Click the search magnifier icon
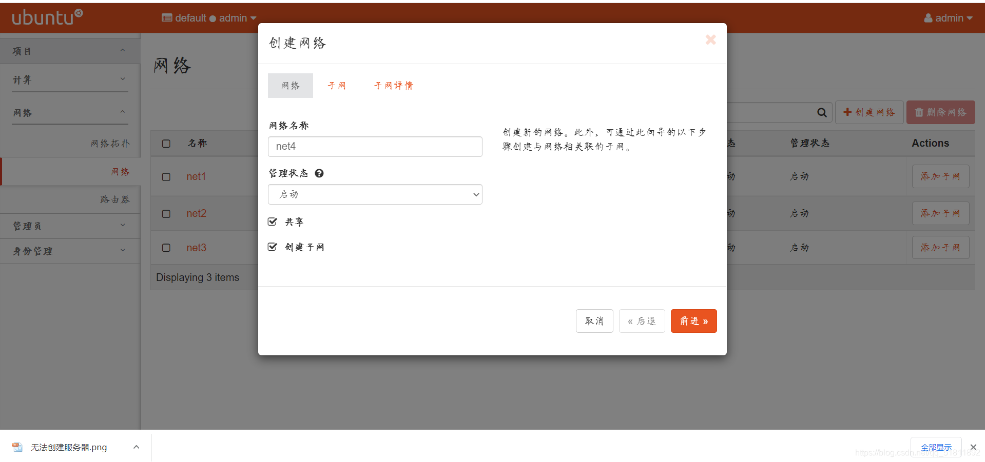Screen dimensions: 985x462 click(821, 112)
